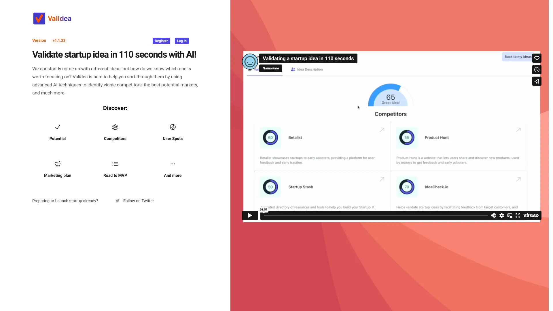Viewport: 553px width, 311px height.
Task: Click the ellipsis And more icon
Action: 173,164
